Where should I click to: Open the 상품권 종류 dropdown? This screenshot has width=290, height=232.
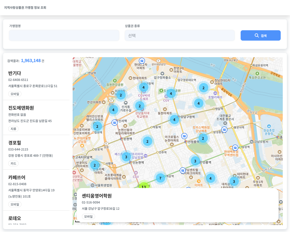[x=180, y=35]
